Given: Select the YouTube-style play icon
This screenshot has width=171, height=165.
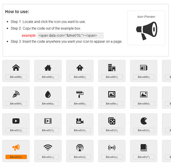Looking at the screenshot, I should pos(16,121).
